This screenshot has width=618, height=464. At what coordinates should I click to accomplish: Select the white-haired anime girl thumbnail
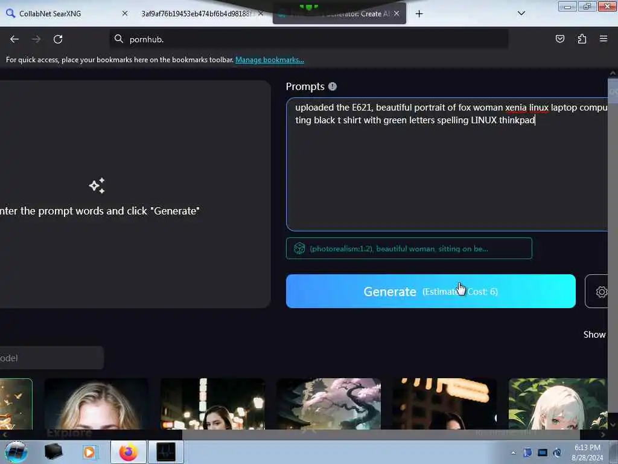click(x=558, y=404)
